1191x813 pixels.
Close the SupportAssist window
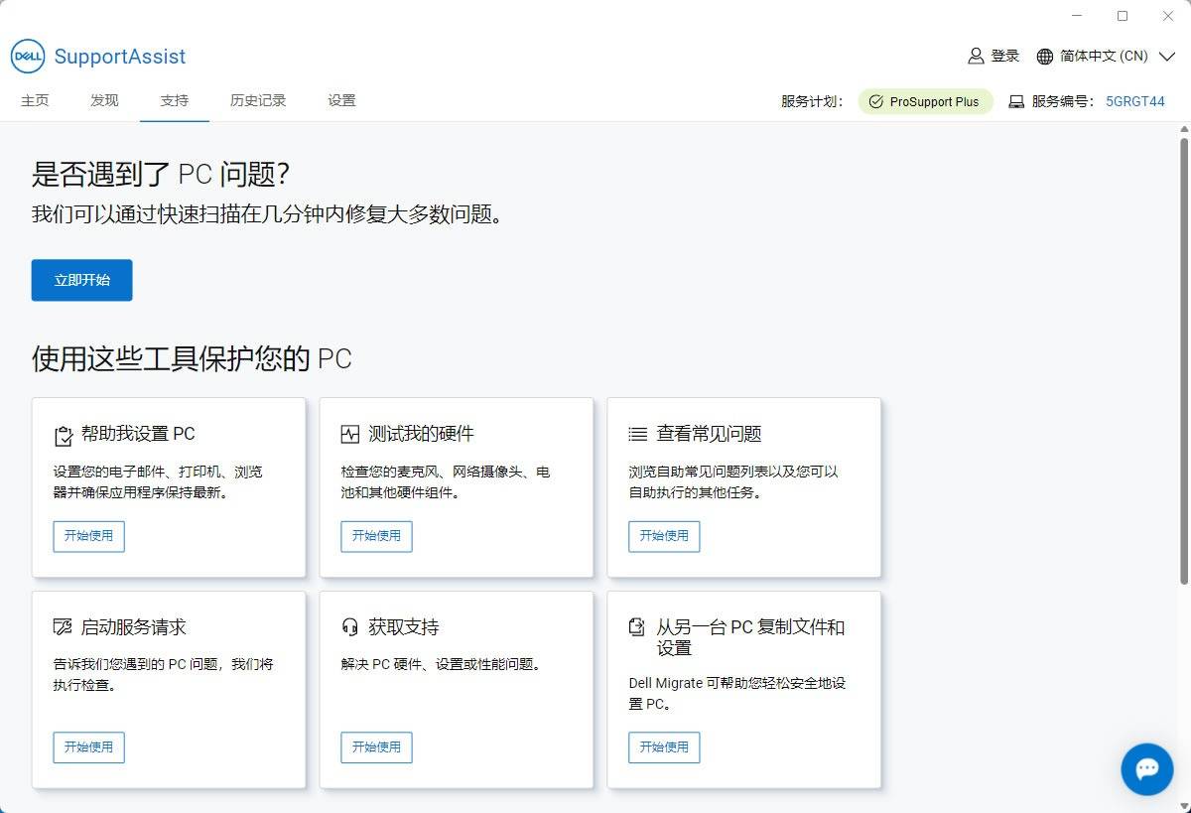[1167, 16]
